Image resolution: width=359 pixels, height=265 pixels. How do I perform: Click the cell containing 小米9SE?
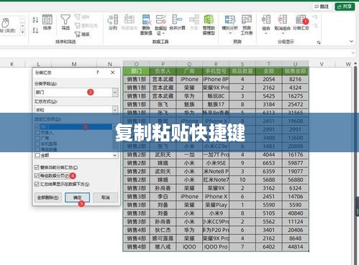(x=216, y=163)
